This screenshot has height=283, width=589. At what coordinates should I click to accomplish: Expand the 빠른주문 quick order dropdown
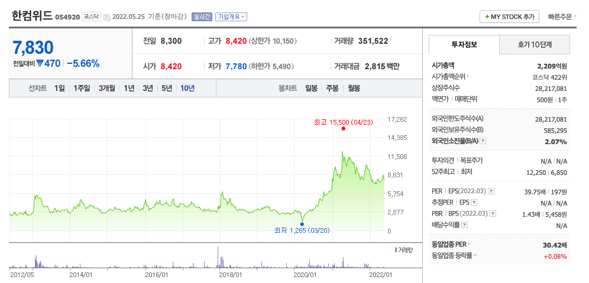tap(562, 17)
